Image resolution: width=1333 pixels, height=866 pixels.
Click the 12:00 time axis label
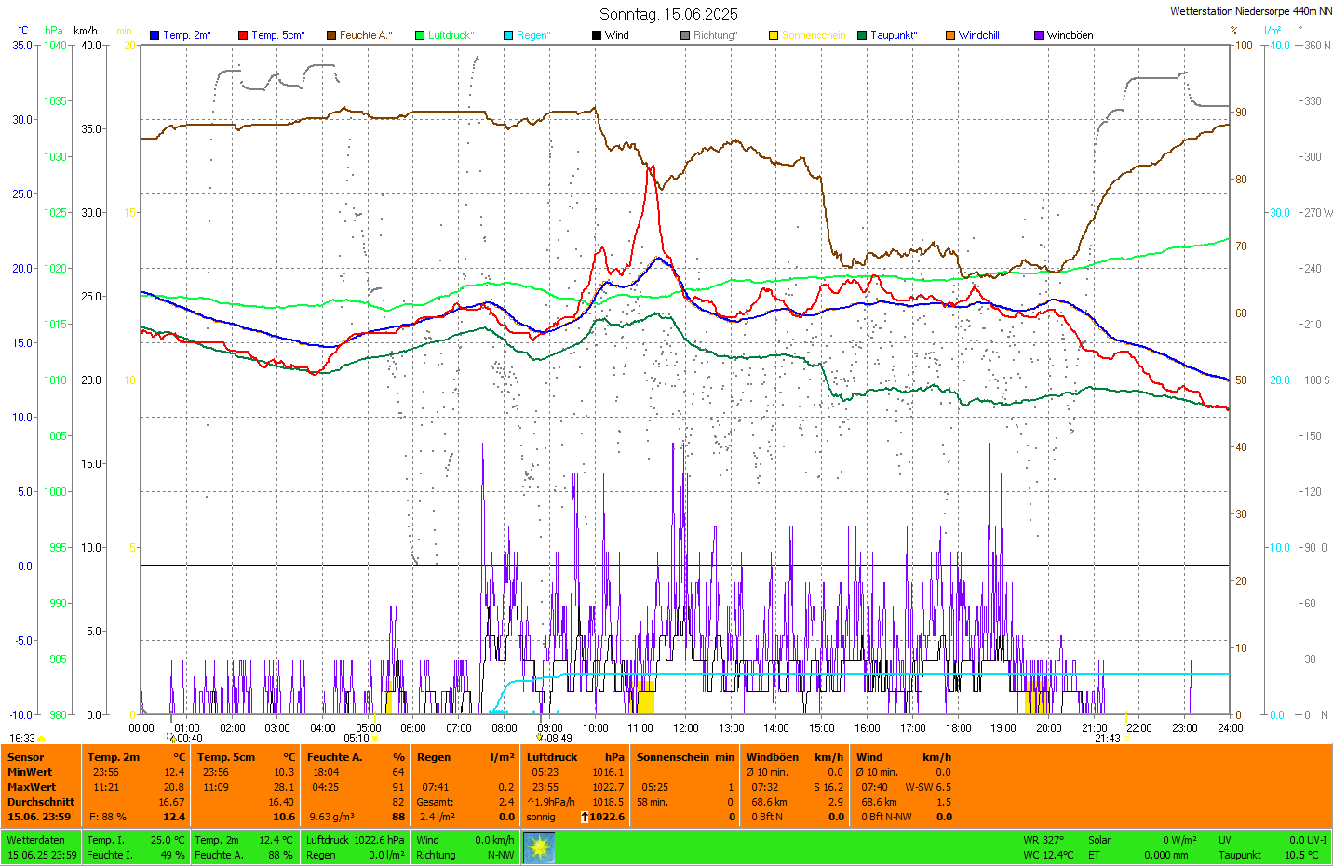686,728
